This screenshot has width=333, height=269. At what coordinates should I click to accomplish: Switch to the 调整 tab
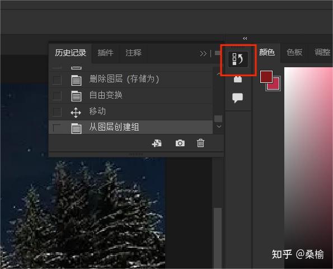[x=322, y=52]
